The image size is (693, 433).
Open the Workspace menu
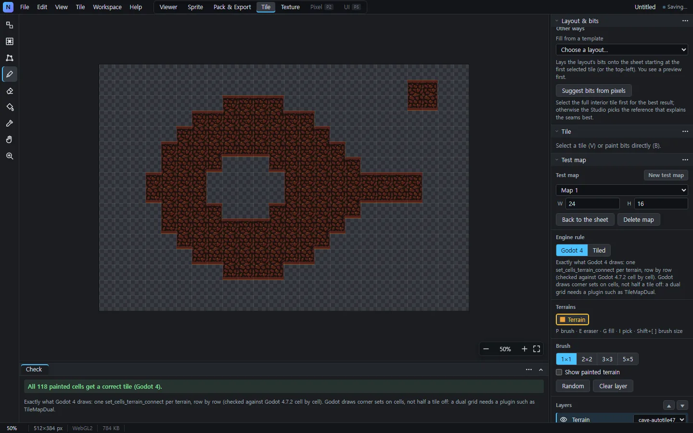[x=107, y=7]
